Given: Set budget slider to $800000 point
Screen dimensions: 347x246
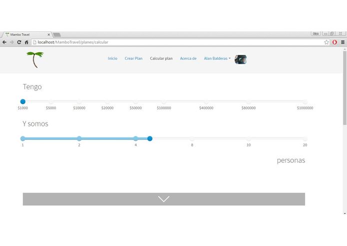Looking at the screenshot, I should [x=249, y=102].
